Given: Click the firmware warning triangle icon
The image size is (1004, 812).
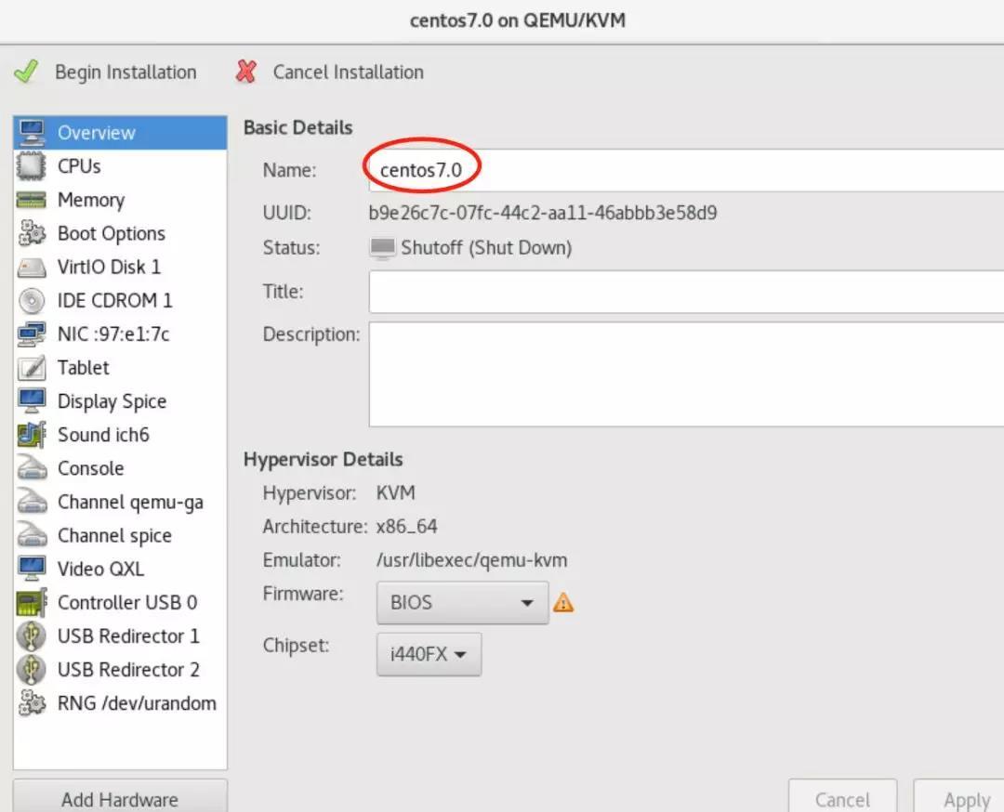Looking at the screenshot, I should coord(563,603).
